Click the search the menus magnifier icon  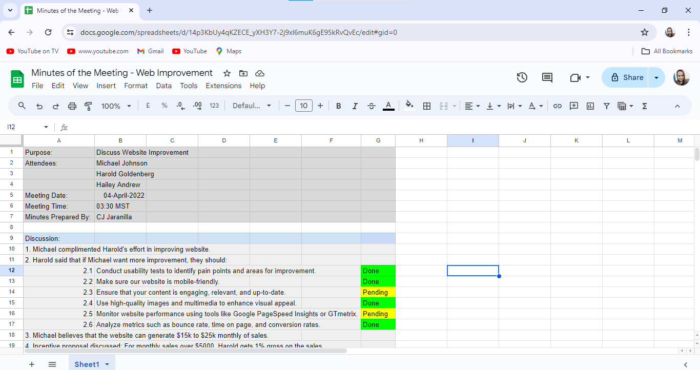click(x=22, y=106)
